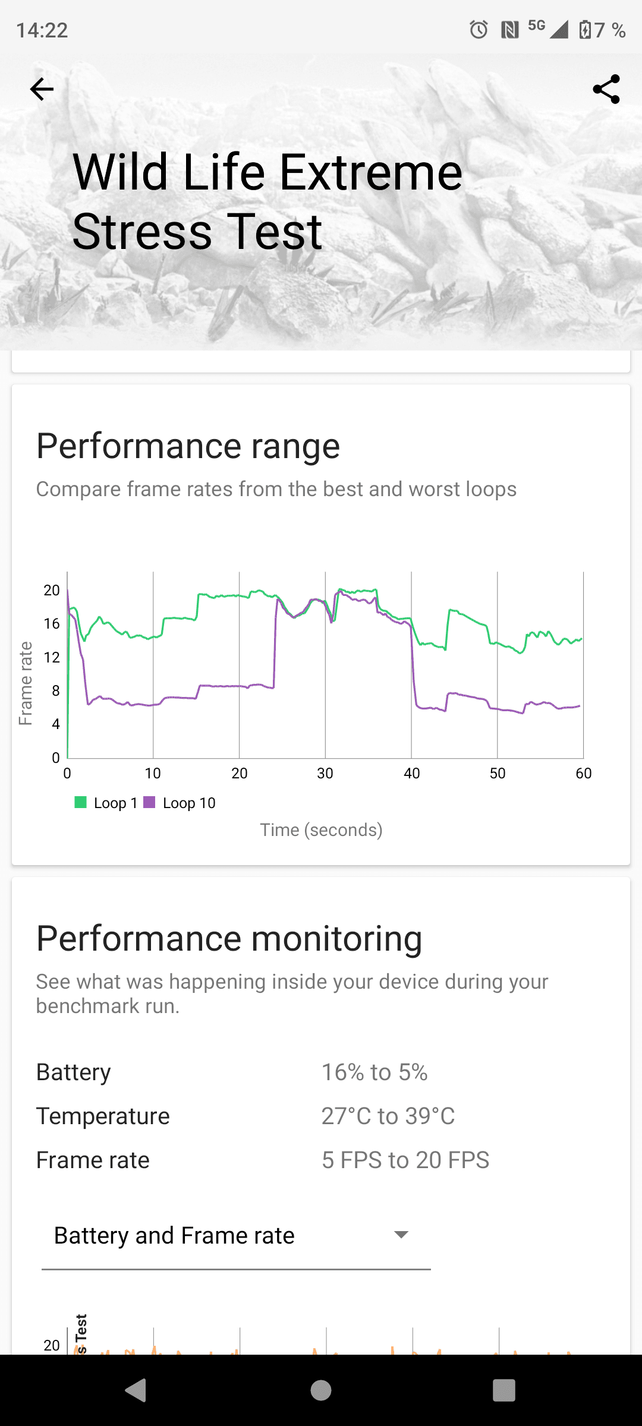Tap the battery charging status icon
The height and width of the screenshot is (1426, 642).
tap(585, 29)
